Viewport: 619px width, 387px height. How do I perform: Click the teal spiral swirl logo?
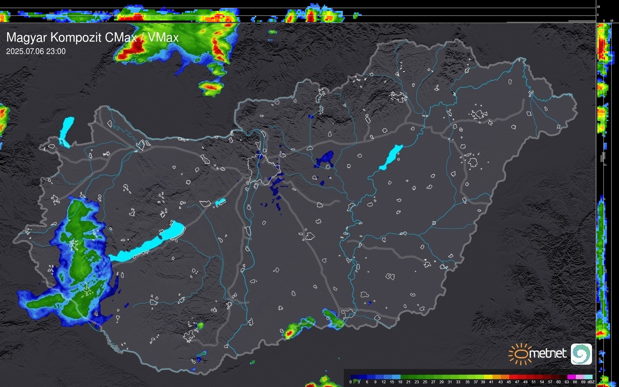(x=581, y=354)
